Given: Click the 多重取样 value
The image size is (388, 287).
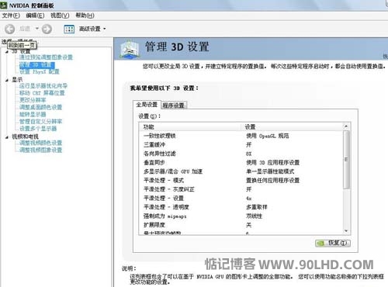Looking at the screenshot, I should [257, 207].
